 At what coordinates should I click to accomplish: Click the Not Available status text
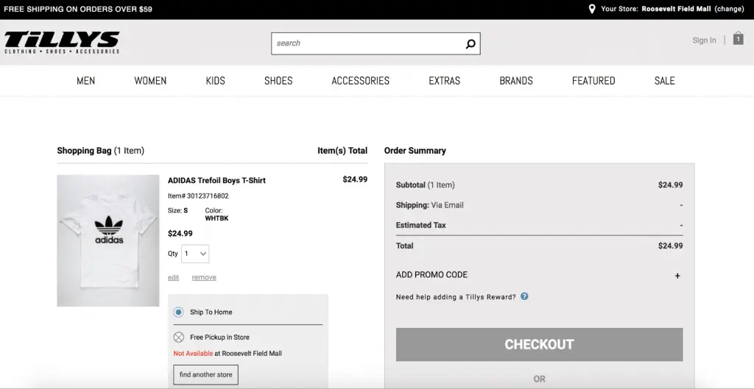click(193, 354)
